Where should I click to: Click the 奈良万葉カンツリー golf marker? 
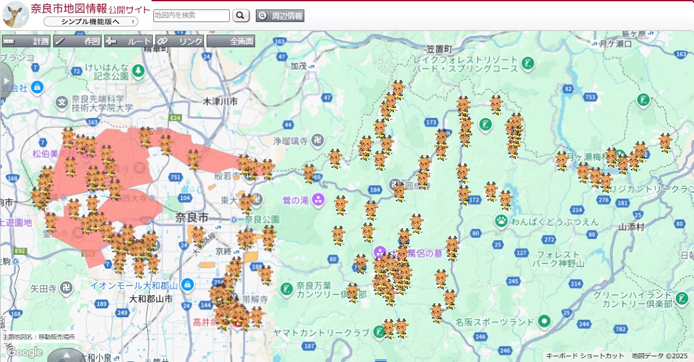click(287, 289)
